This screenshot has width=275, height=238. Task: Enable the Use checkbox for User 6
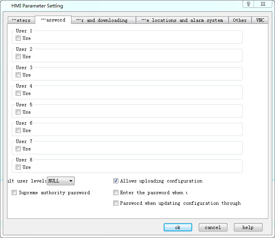pos(18,131)
